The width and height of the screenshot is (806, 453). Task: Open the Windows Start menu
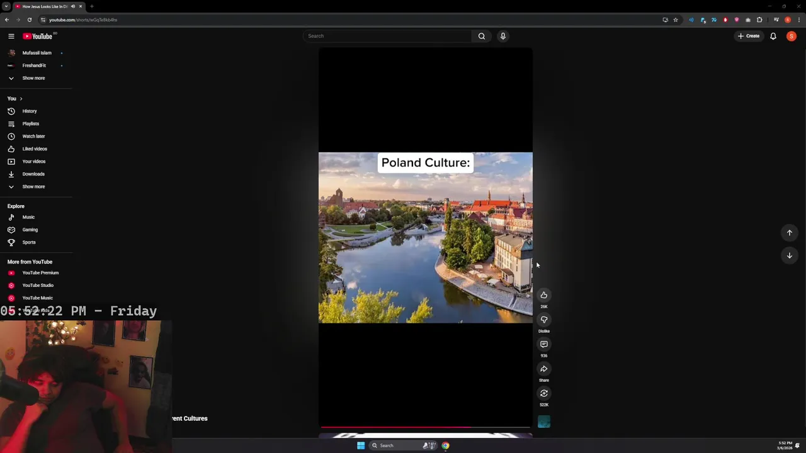coord(361,445)
